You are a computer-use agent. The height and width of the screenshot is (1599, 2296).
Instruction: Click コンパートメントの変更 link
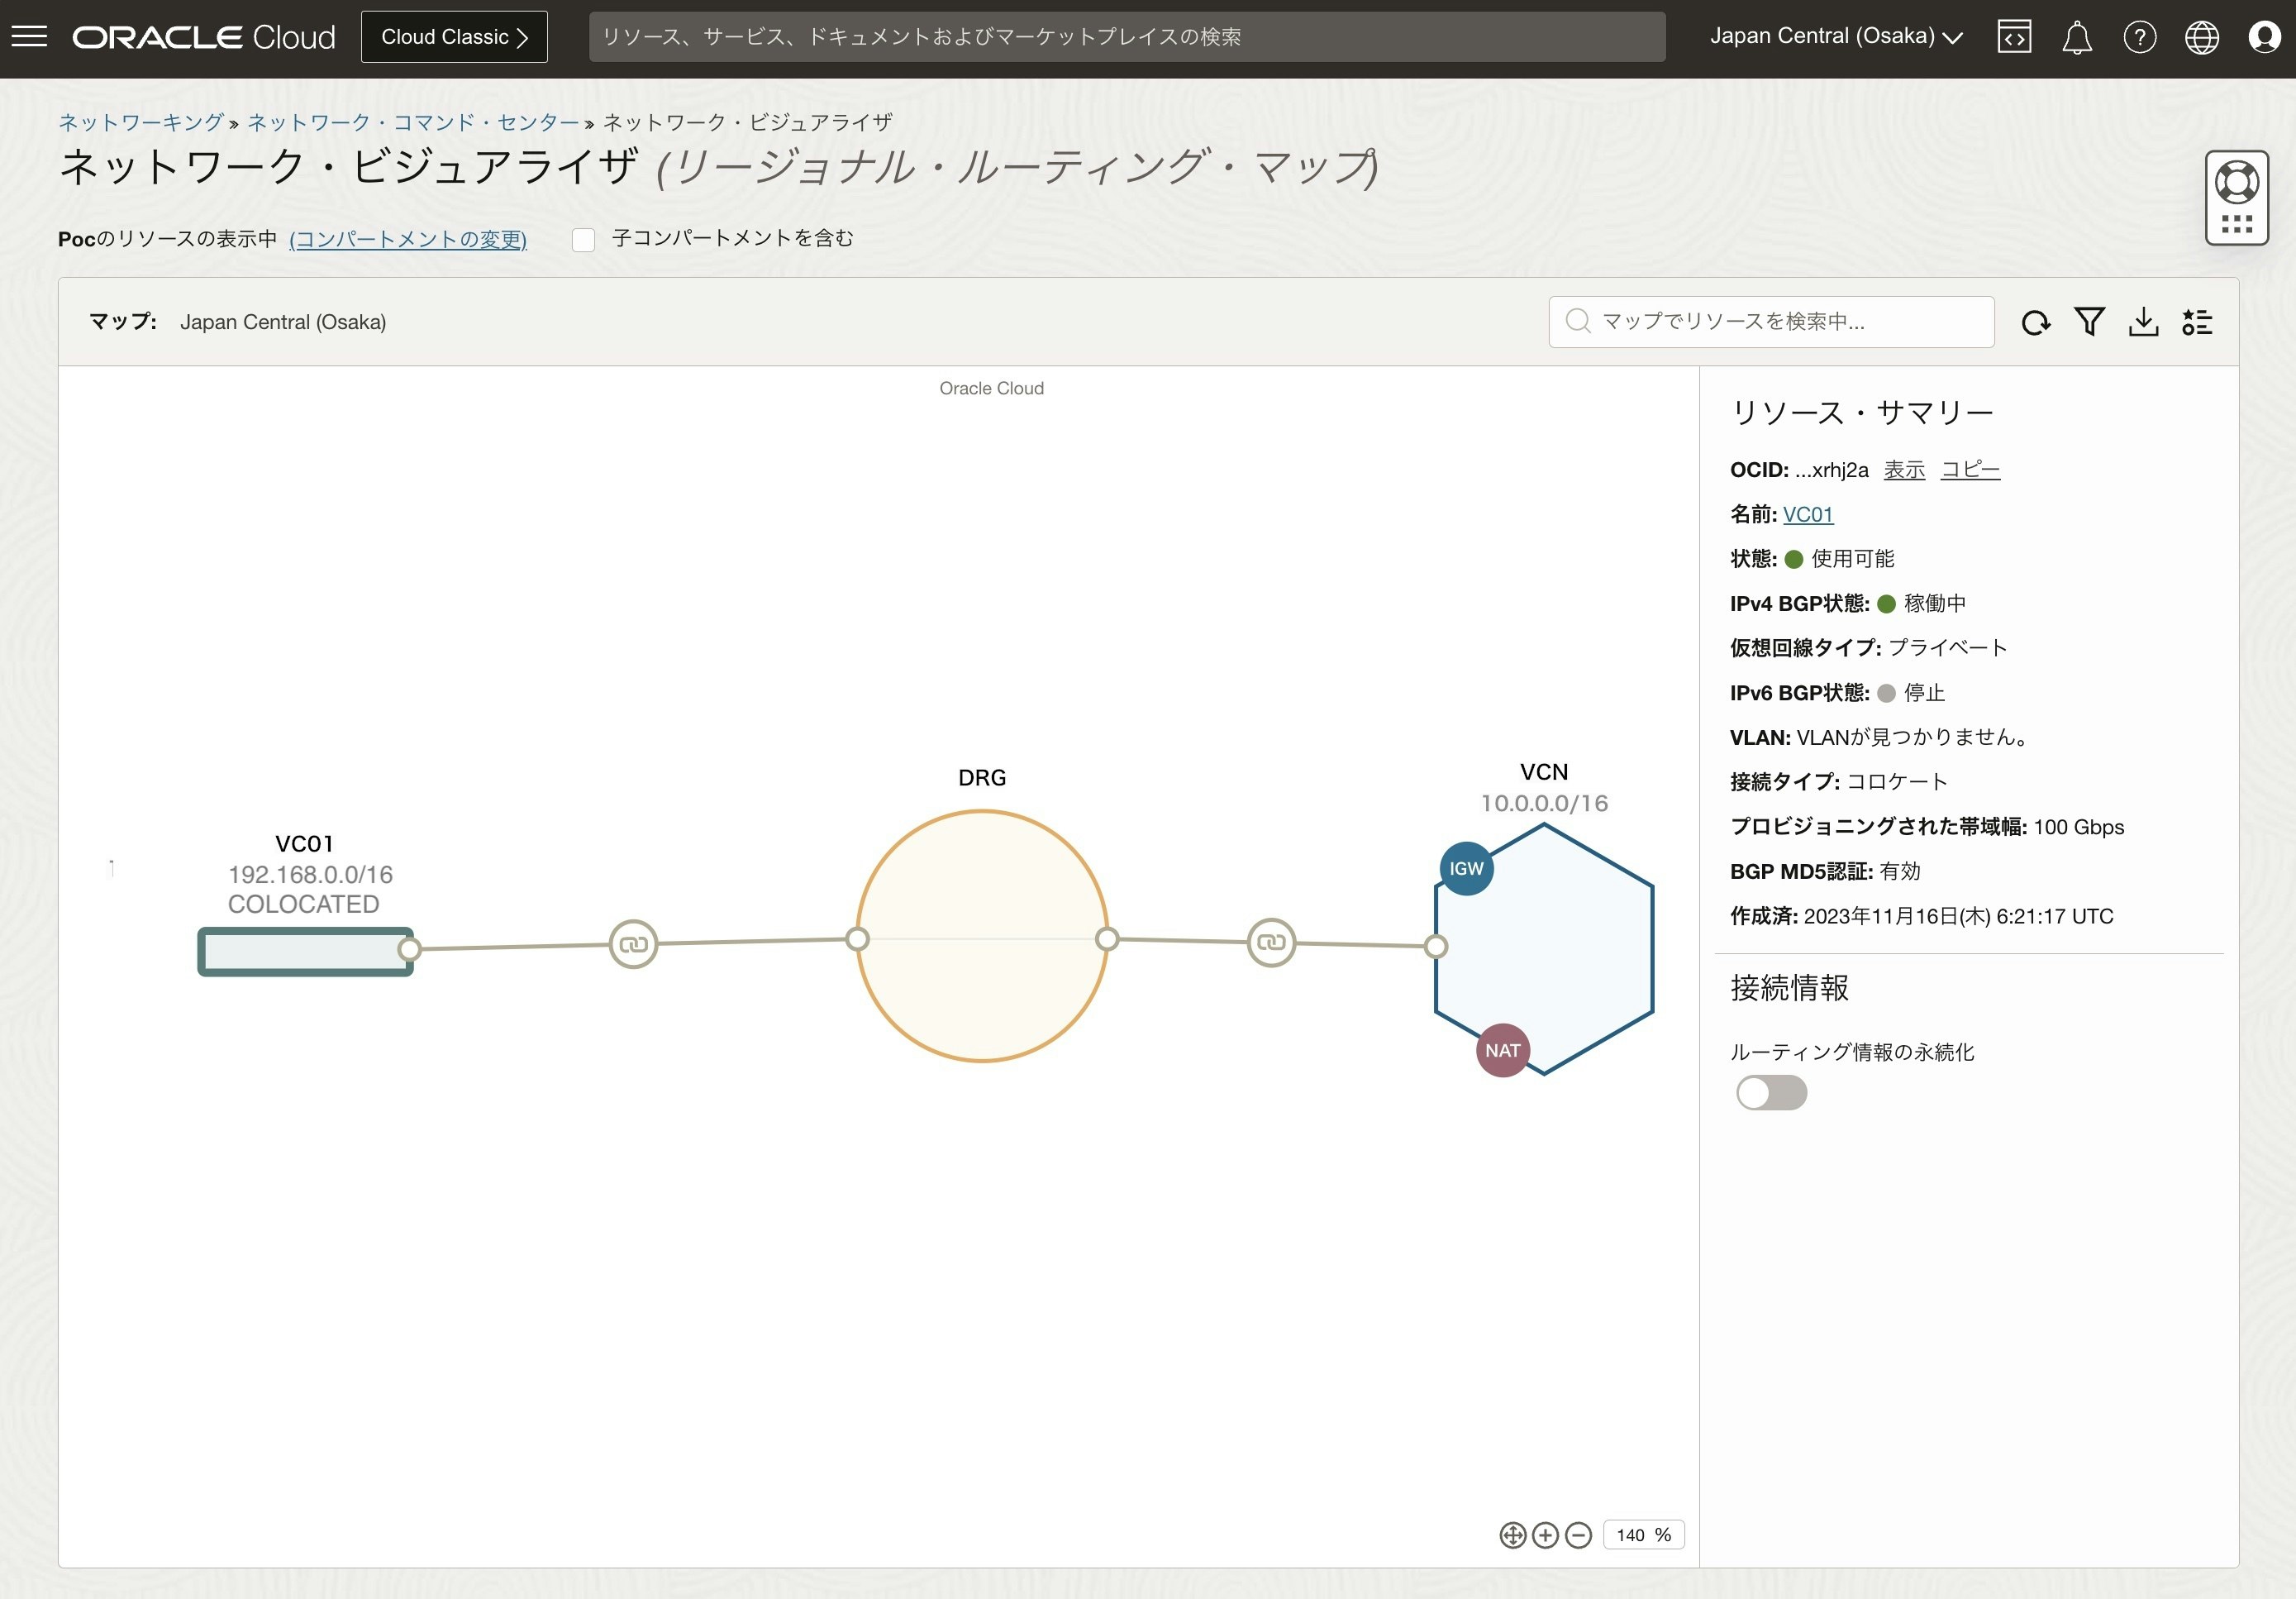(x=407, y=239)
